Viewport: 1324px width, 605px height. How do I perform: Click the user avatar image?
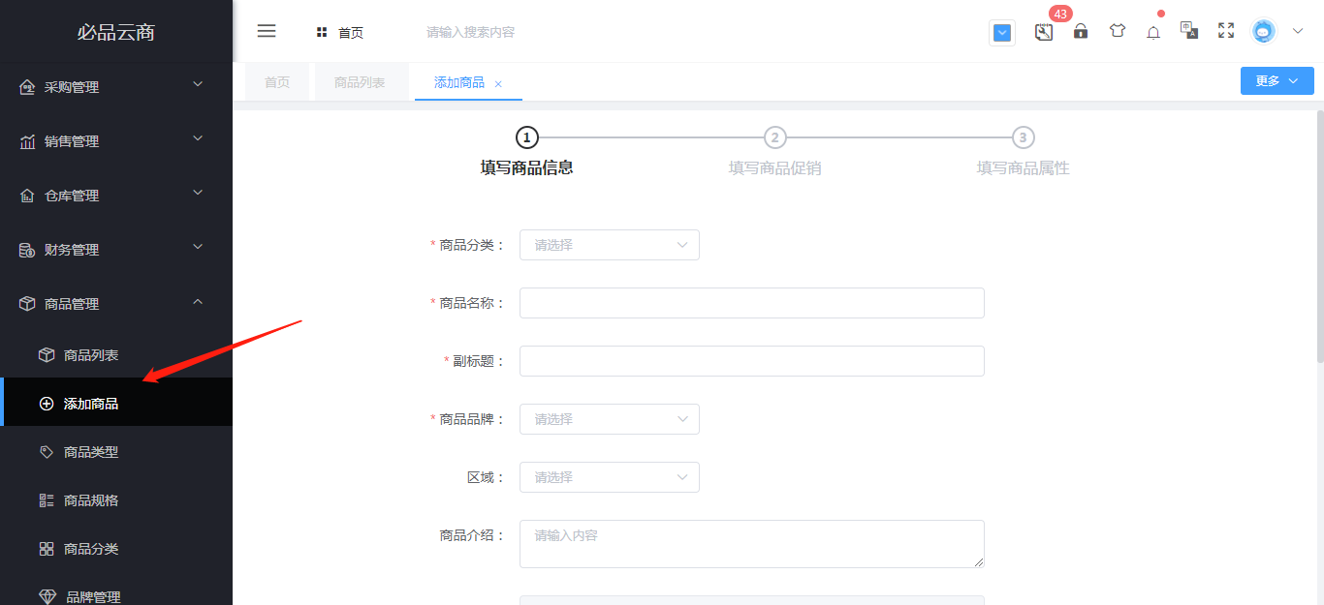(x=1264, y=31)
